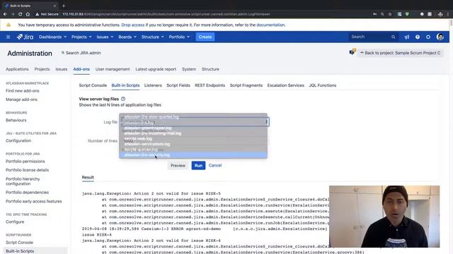Click the Create button
This screenshot has width=453, height=254.
205,37
